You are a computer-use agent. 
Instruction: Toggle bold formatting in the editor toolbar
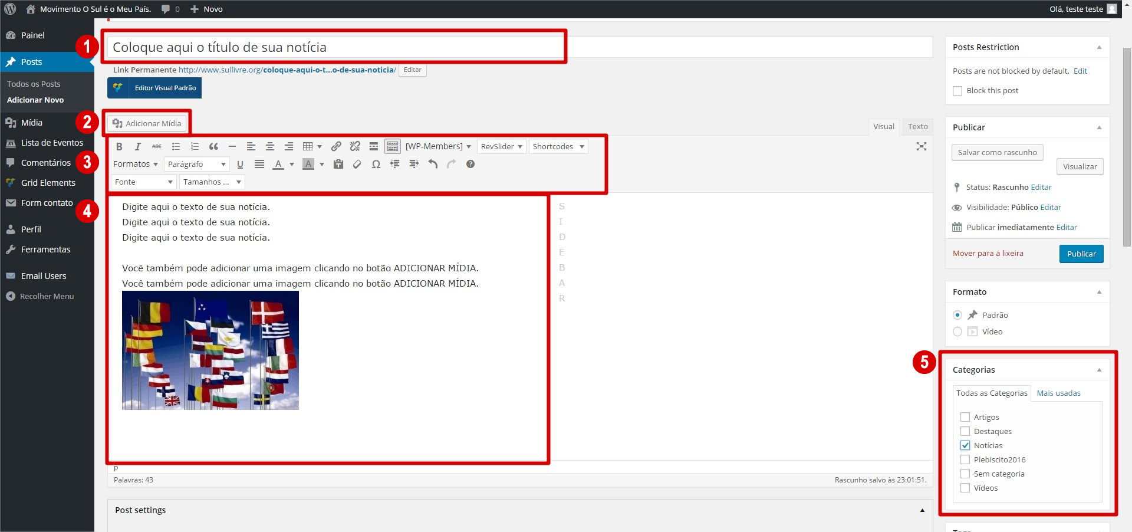(x=119, y=147)
